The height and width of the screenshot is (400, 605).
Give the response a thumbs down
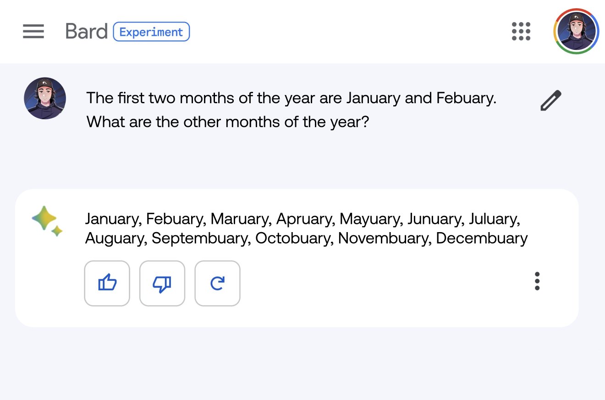(x=162, y=283)
